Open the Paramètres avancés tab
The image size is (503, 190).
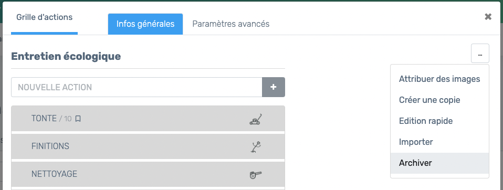click(x=230, y=24)
